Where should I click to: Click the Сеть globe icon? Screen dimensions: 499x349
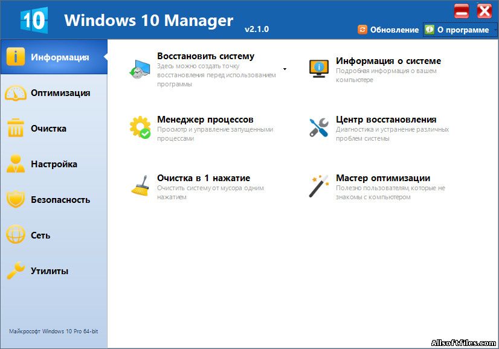click(16, 234)
